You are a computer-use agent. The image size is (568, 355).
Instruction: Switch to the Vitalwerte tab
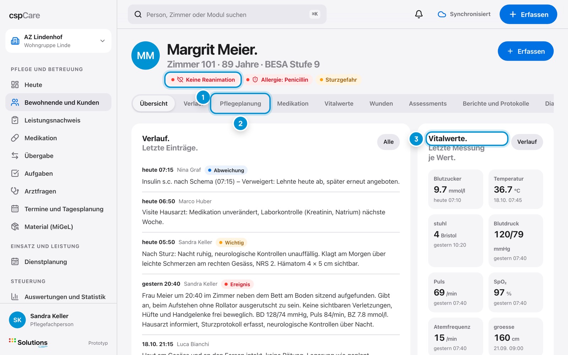click(339, 103)
